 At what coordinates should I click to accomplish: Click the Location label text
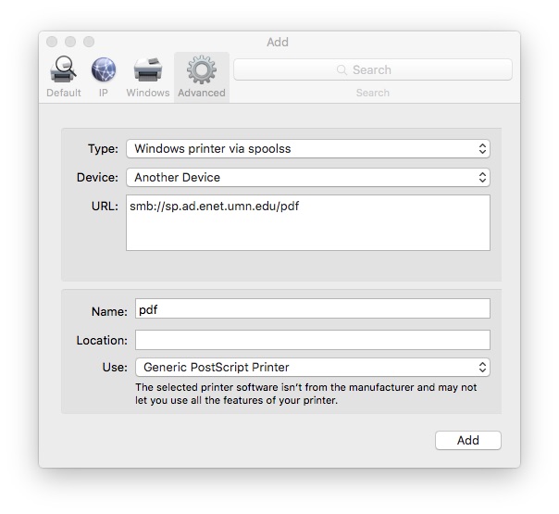pyautogui.click(x=102, y=340)
